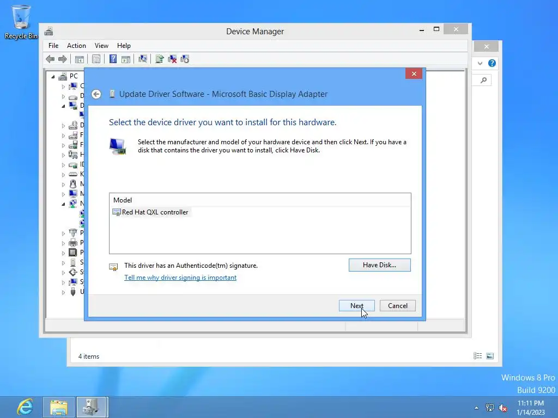Close the Update Driver Software dialog
This screenshot has width=558, height=418.
414,73
